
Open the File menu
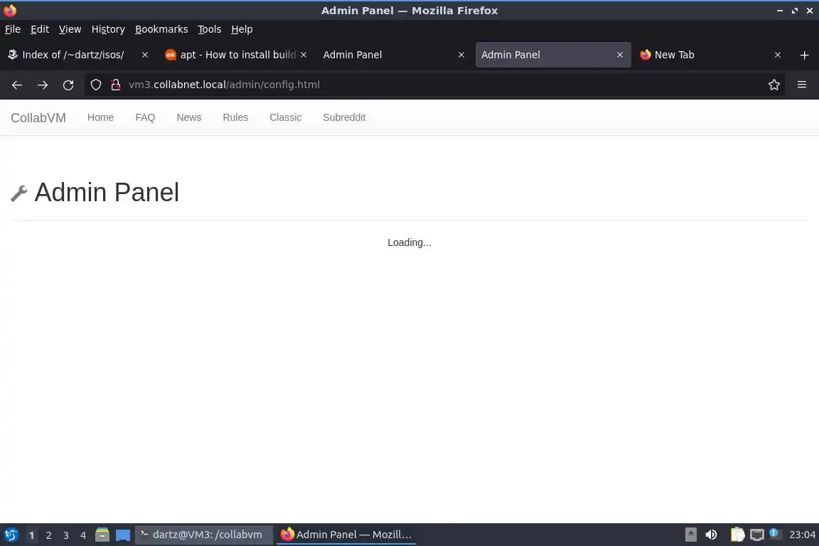pyautogui.click(x=13, y=29)
